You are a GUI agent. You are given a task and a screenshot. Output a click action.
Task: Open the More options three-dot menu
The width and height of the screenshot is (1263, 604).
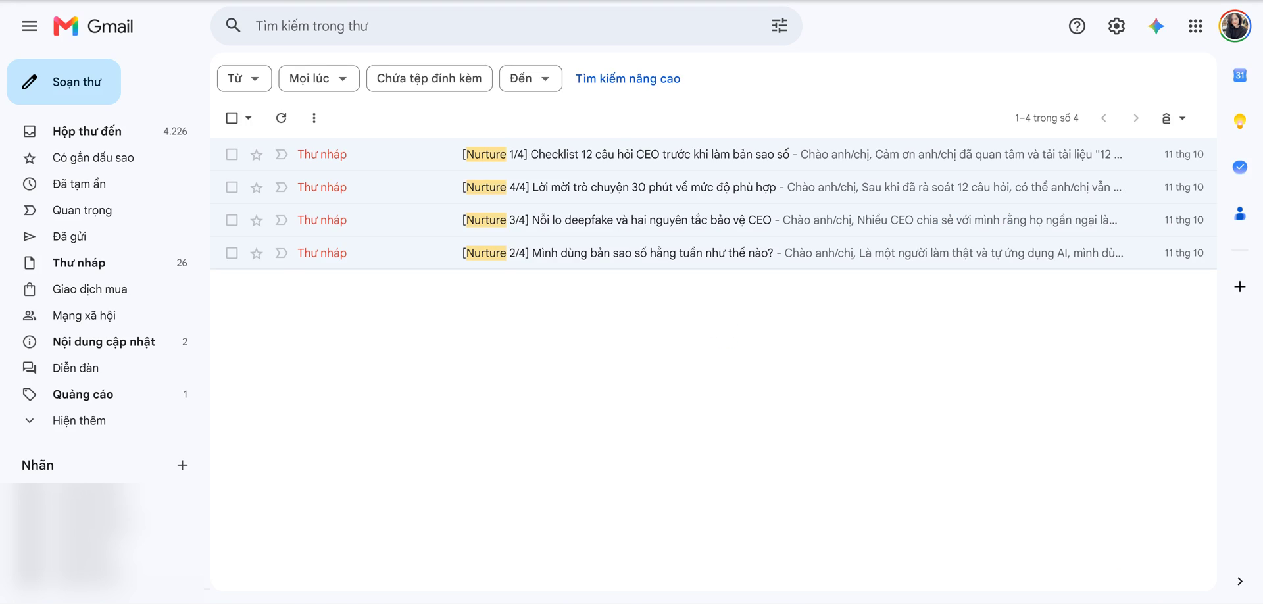tap(314, 118)
